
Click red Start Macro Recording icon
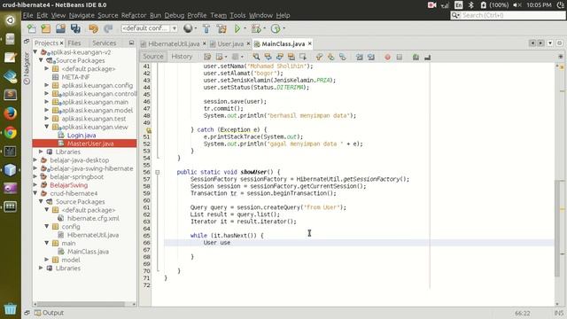point(388,57)
